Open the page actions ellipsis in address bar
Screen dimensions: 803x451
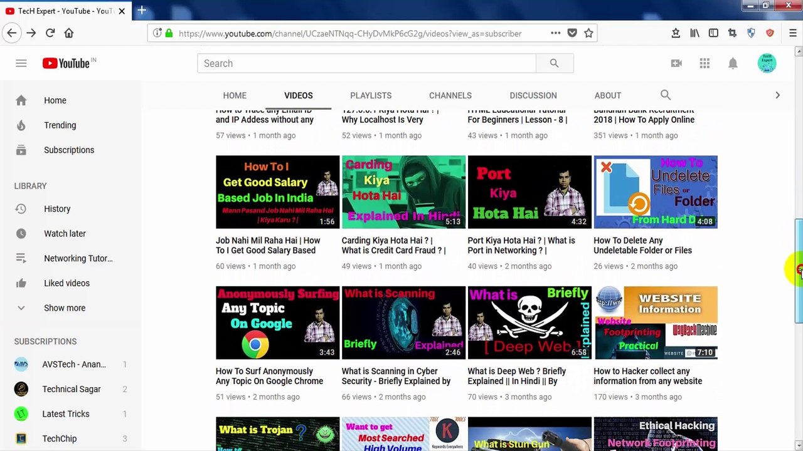tap(555, 33)
